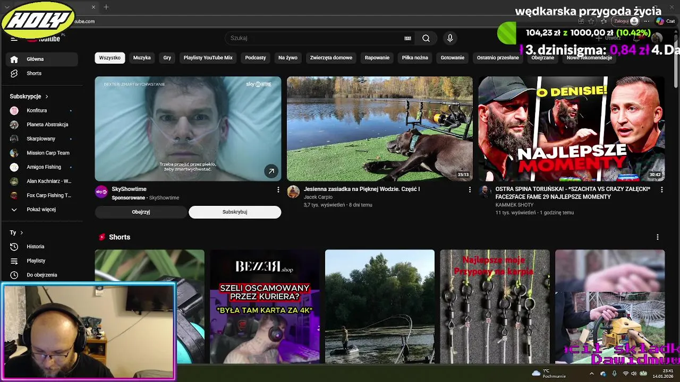The image size is (680, 382).
Task: Open Przypony na karpia Short thumbnail
Action: tap(495, 307)
